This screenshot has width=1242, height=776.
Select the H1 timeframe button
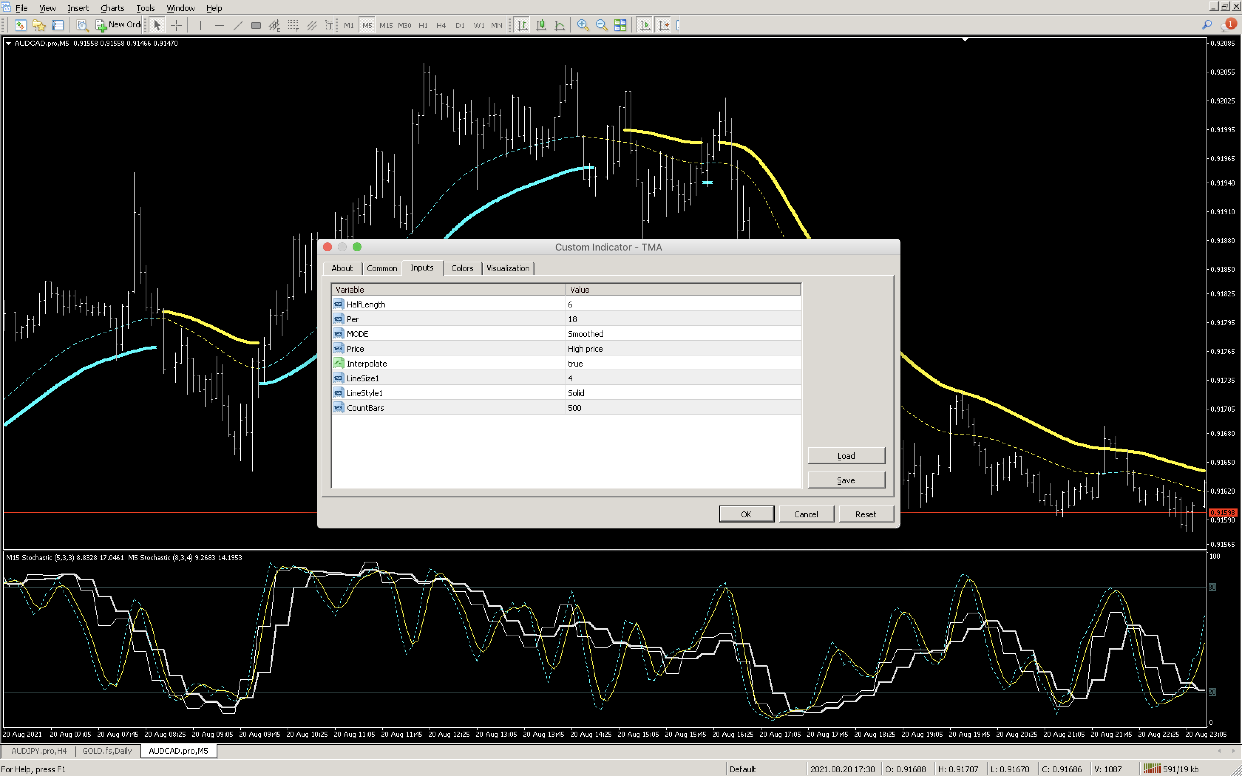coord(423,25)
